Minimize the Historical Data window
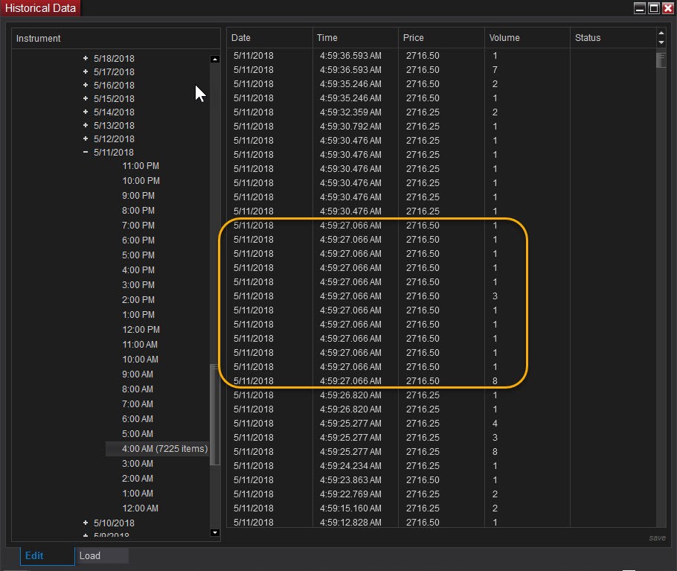 click(640, 8)
